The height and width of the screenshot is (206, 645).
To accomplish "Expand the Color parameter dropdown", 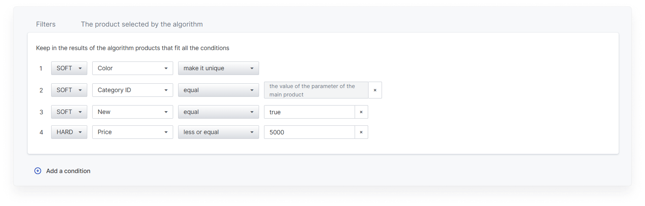I will pos(132,68).
